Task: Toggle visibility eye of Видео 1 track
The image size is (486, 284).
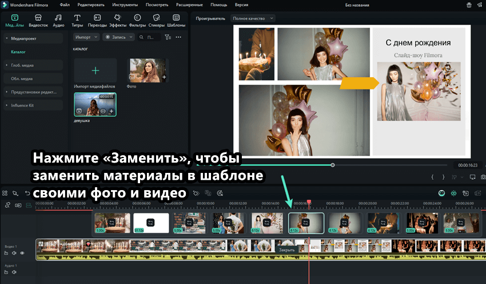Action: [22, 253]
